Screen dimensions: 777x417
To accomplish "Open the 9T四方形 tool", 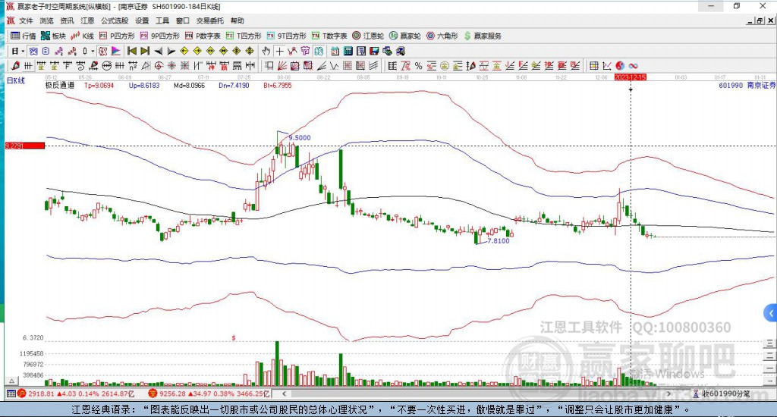I will 286,36.
